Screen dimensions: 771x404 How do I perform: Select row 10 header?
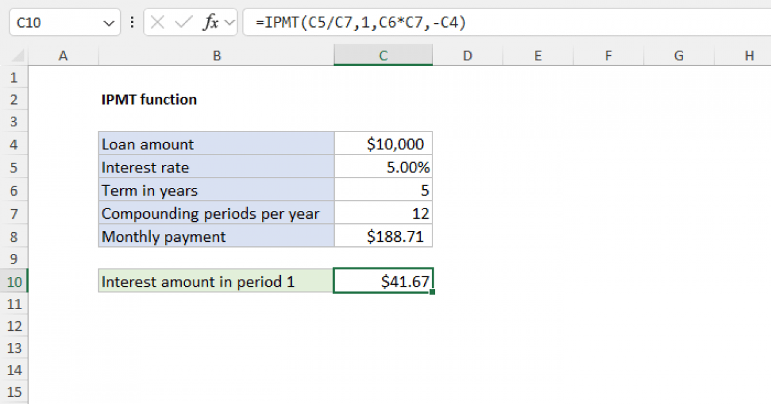(14, 280)
